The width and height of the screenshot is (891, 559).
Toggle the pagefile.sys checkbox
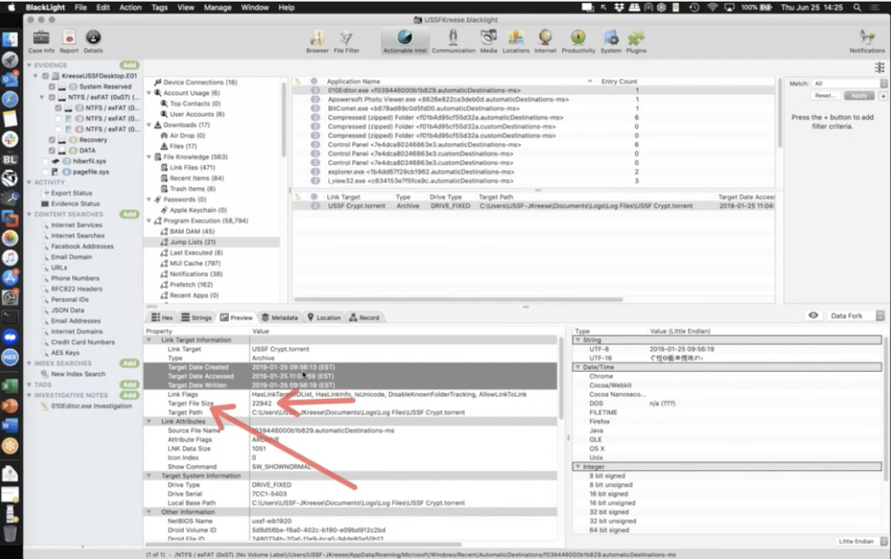click(x=45, y=171)
